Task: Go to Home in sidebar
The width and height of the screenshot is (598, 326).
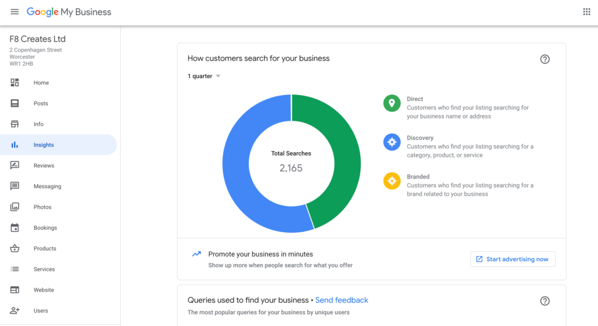Action: click(58, 83)
